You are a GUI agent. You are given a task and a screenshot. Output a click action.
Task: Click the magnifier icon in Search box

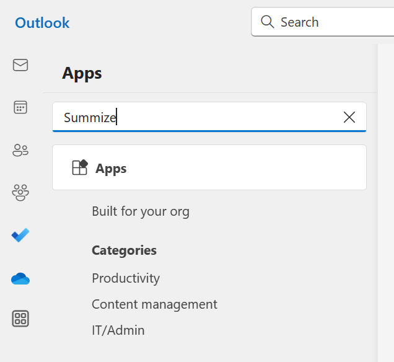[268, 22]
